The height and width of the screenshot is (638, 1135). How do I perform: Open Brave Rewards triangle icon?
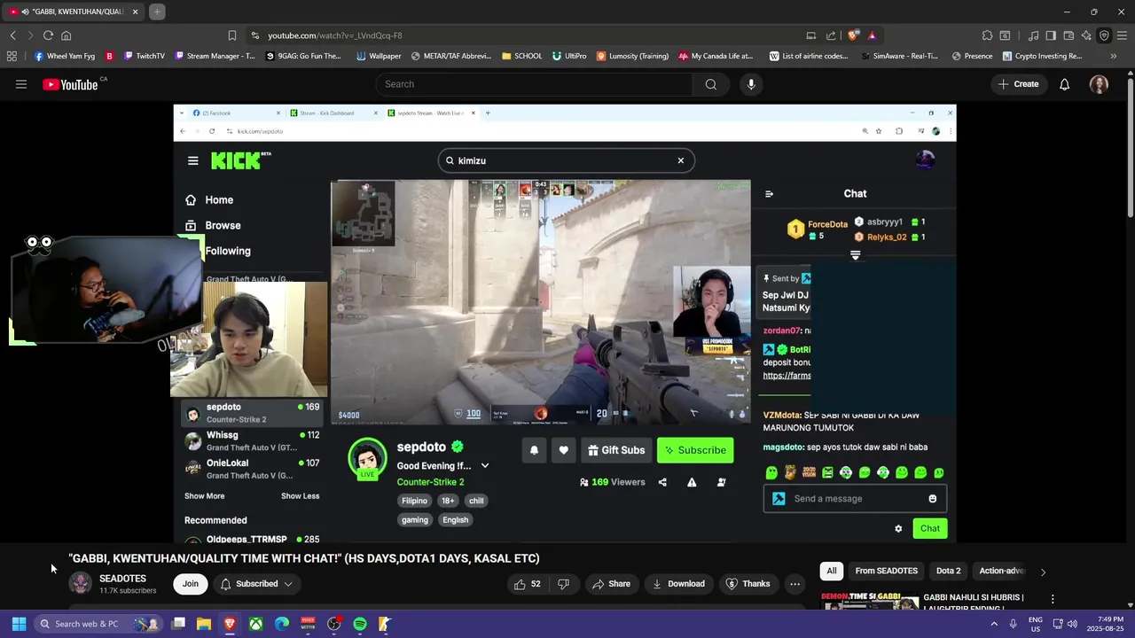[x=872, y=35]
